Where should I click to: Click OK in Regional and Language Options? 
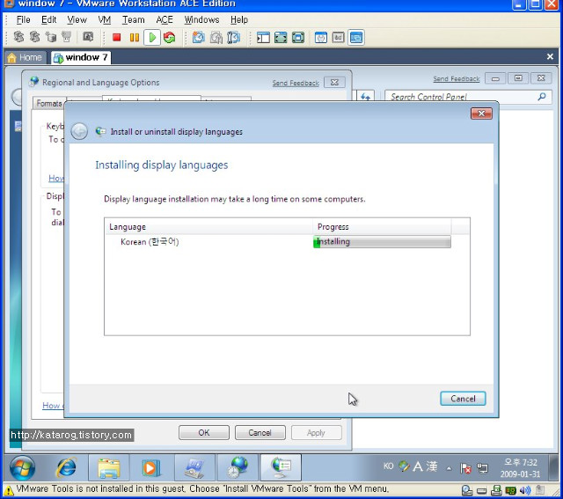(x=203, y=432)
